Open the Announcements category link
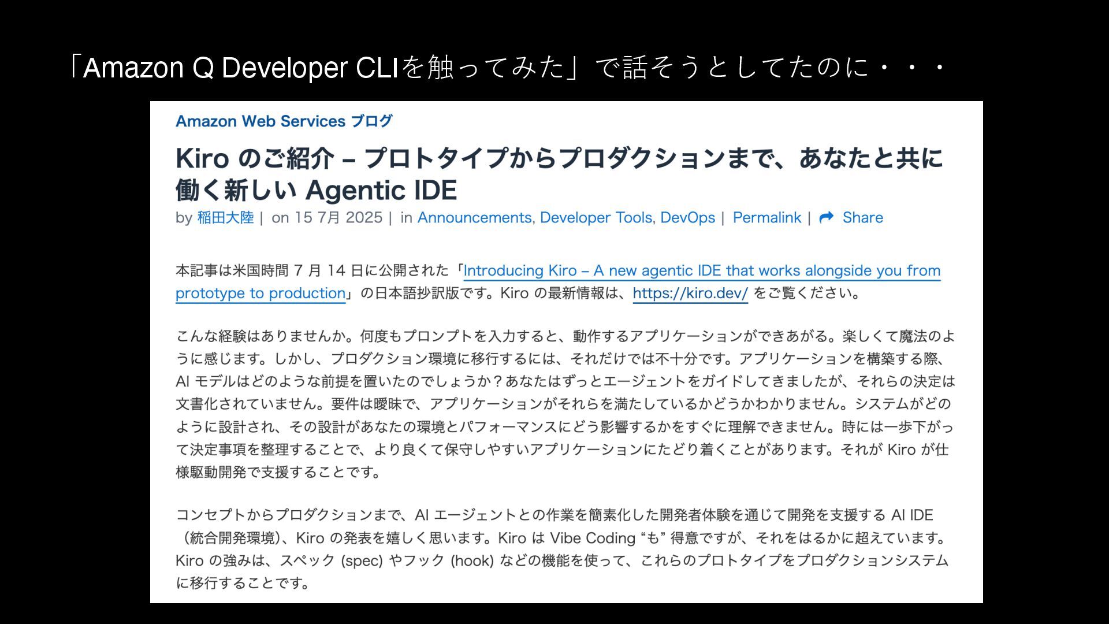The height and width of the screenshot is (624, 1109). click(474, 218)
